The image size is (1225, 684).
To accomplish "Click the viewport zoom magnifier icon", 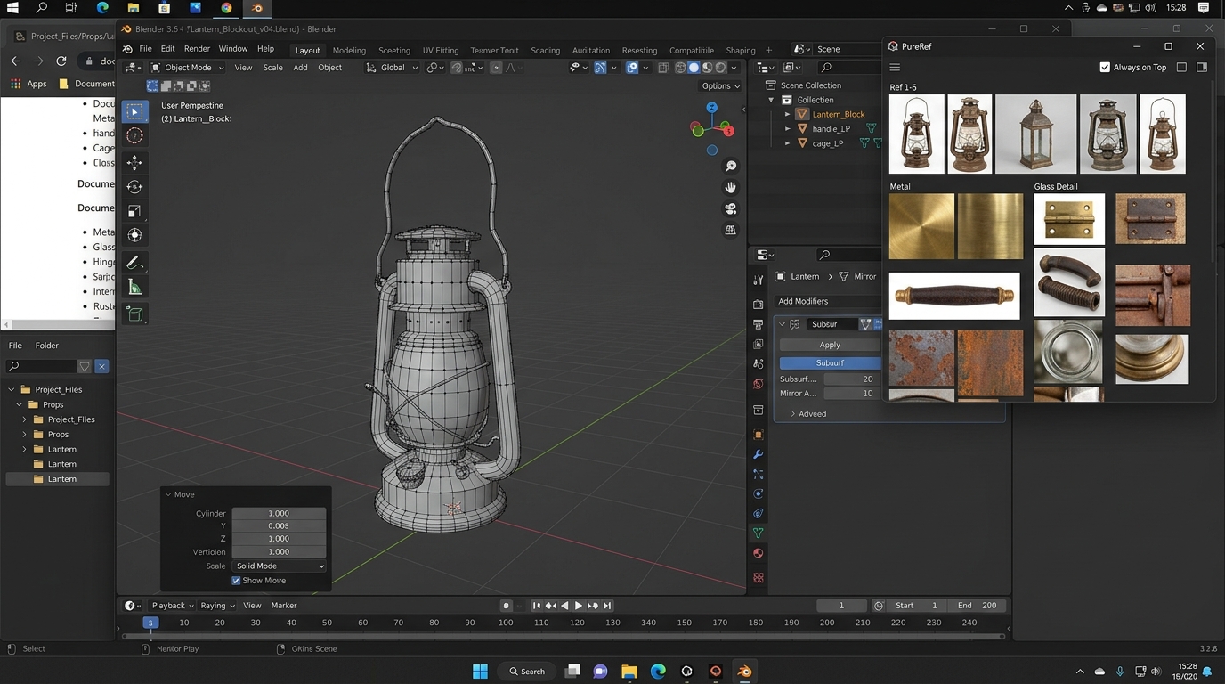I will 731,167.
